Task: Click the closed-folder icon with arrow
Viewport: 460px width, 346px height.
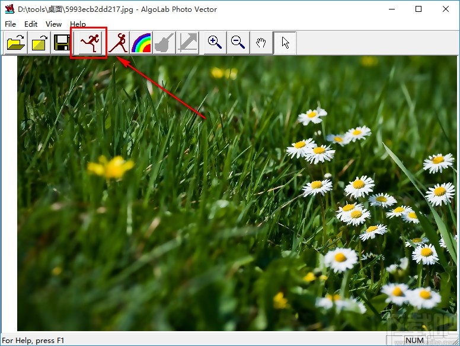Action: click(x=39, y=43)
